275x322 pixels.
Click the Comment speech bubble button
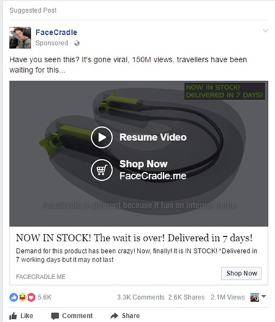[x=71, y=316]
